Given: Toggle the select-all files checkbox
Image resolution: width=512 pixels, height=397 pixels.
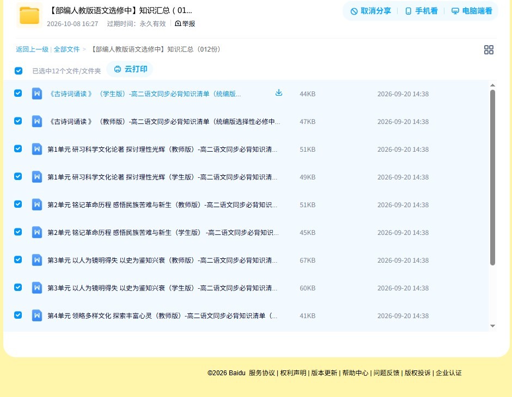Looking at the screenshot, I should click(x=19, y=71).
